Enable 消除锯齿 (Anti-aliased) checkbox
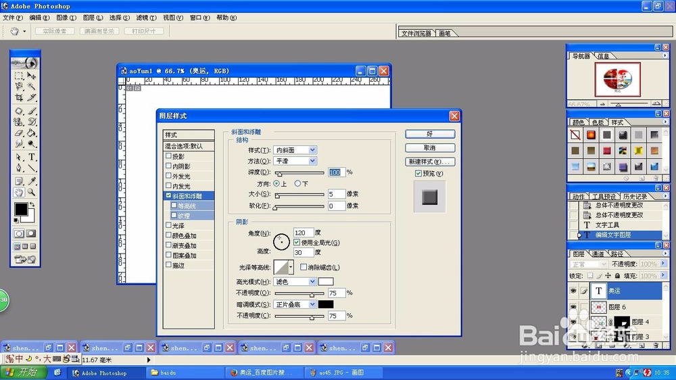This screenshot has height=380, width=676. [x=304, y=268]
